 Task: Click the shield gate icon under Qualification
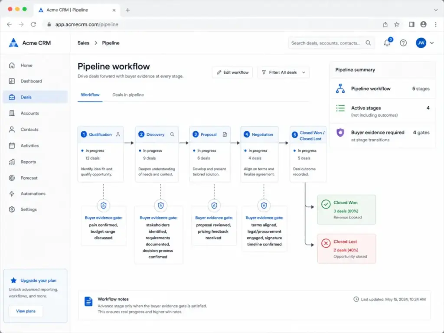coord(103,206)
